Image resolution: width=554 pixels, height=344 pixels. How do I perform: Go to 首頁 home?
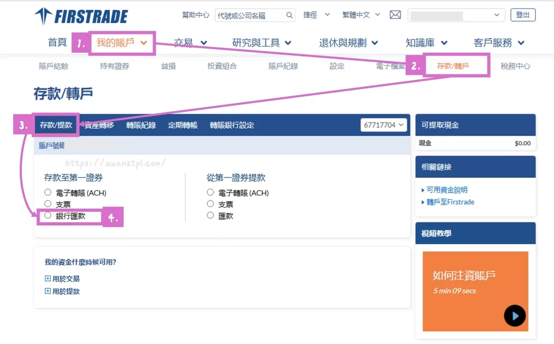[57, 43]
